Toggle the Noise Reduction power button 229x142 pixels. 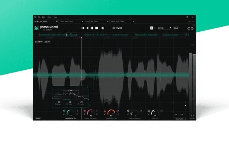pyautogui.click(x=64, y=111)
